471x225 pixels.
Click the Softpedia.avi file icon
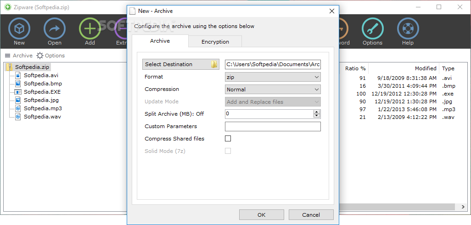click(18, 75)
